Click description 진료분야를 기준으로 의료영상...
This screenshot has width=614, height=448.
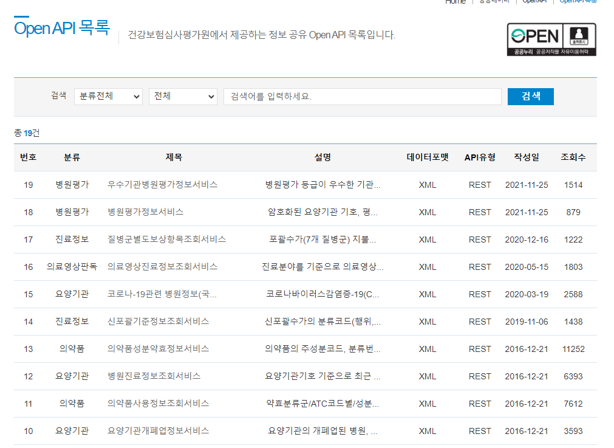tap(322, 267)
